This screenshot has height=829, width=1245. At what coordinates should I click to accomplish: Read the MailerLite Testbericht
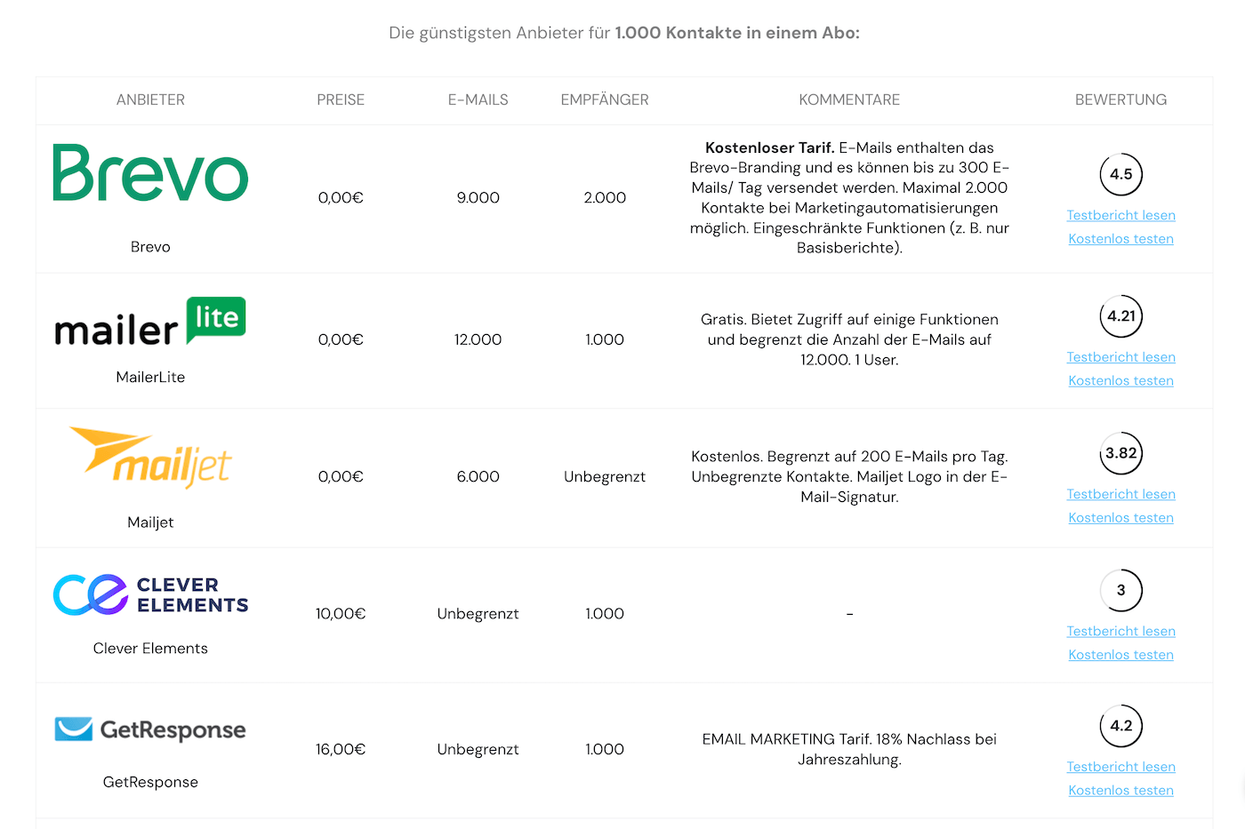pyautogui.click(x=1120, y=357)
